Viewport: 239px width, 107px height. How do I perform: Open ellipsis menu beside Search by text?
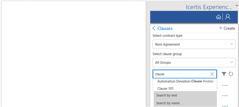(x=225, y=96)
